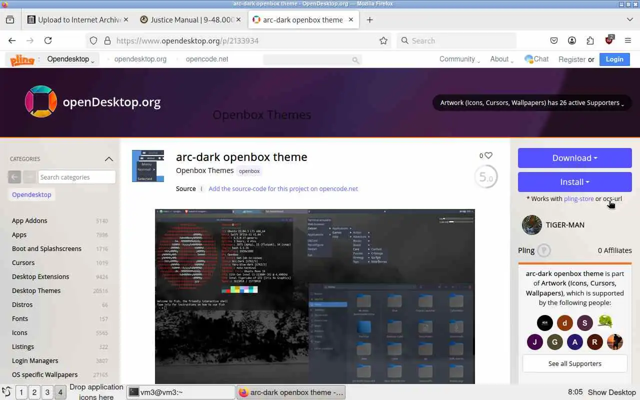This screenshot has height=400, width=640.
Task: Collapse the Categories panel chevron
Action: 109,159
